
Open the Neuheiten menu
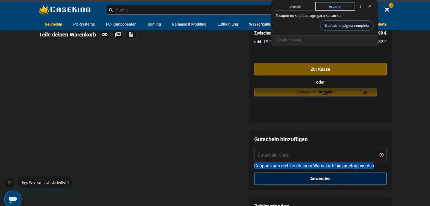(53, 24)
